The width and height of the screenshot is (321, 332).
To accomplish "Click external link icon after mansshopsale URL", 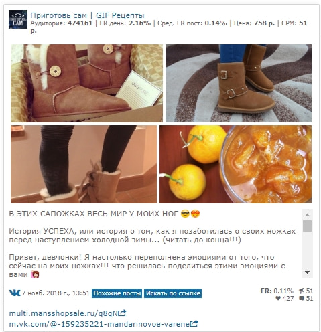I will pos(122,313).
